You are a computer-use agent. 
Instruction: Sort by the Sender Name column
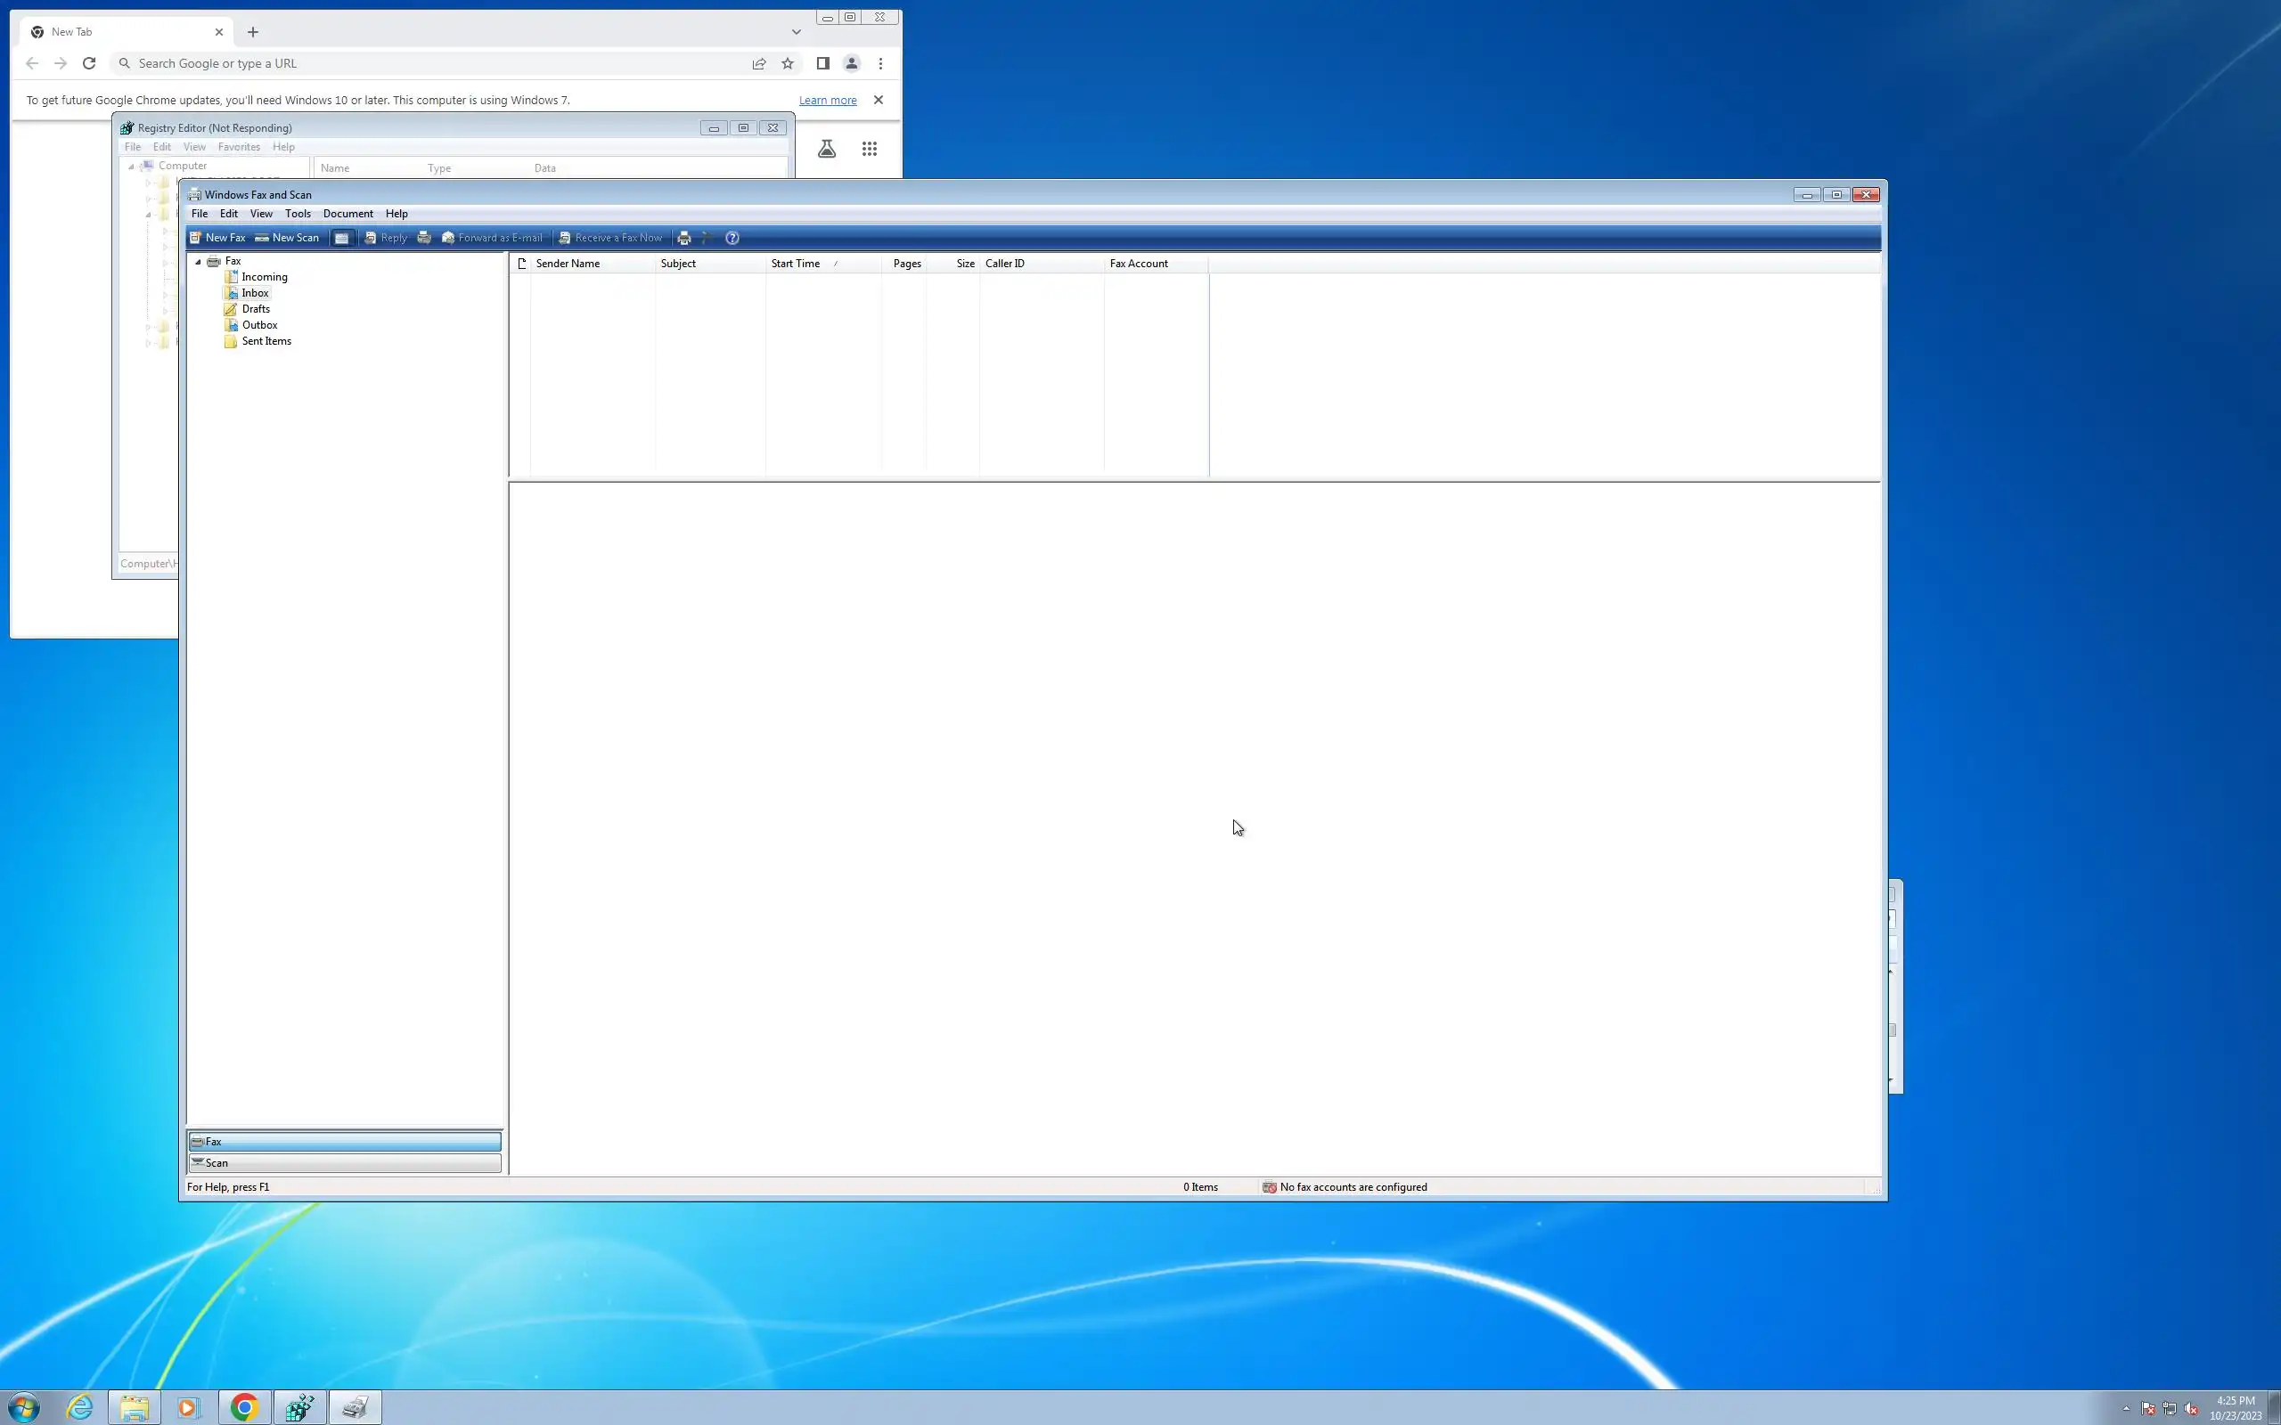568,264
